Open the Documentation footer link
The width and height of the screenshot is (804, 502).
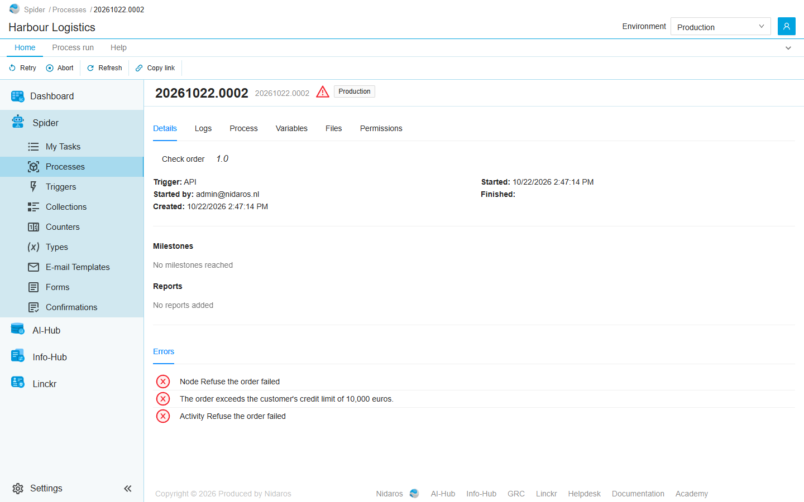click(638, 494)
